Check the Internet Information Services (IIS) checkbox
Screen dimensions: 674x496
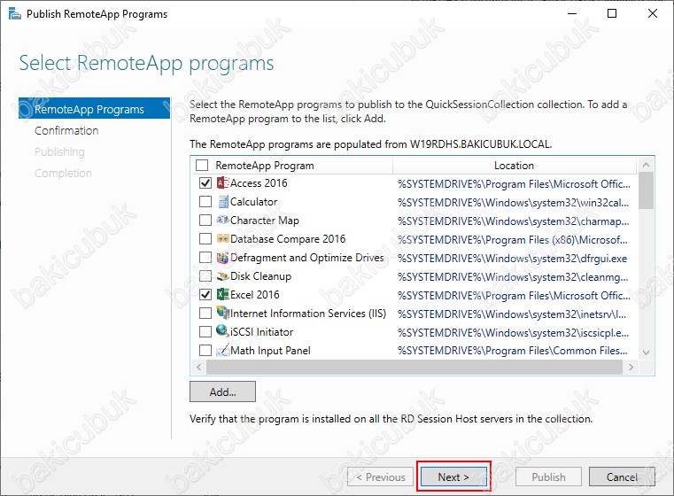click(x=205, y=313)
